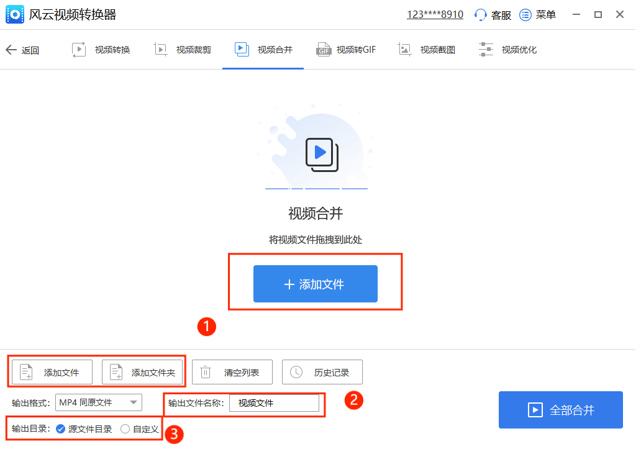The image size is (641, 449).
Task: Click the 返回 back arrow
Action: [11, 49]
